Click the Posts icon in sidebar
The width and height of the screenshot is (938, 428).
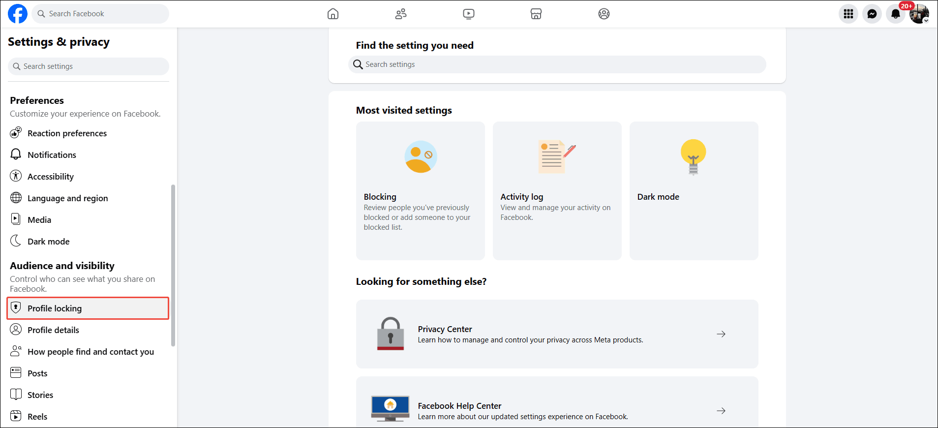[x=16, y=372]
